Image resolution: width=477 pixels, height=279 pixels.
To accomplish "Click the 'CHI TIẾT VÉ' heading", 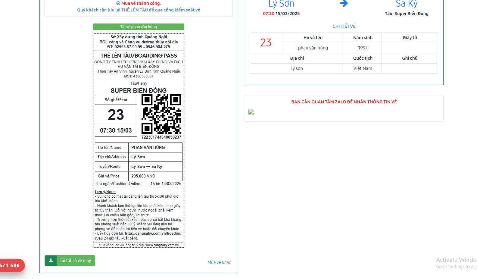I will pos(344,26).
